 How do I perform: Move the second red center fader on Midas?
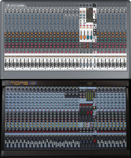pyautogui.click(x=91, y=112)
